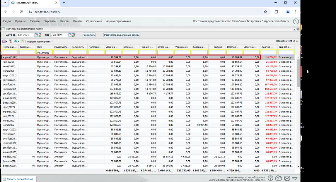The height and width of the screenshot is (182, 336).
Task: Expand the bottom-right triangle panel arrow
Action: coord(295,178)
